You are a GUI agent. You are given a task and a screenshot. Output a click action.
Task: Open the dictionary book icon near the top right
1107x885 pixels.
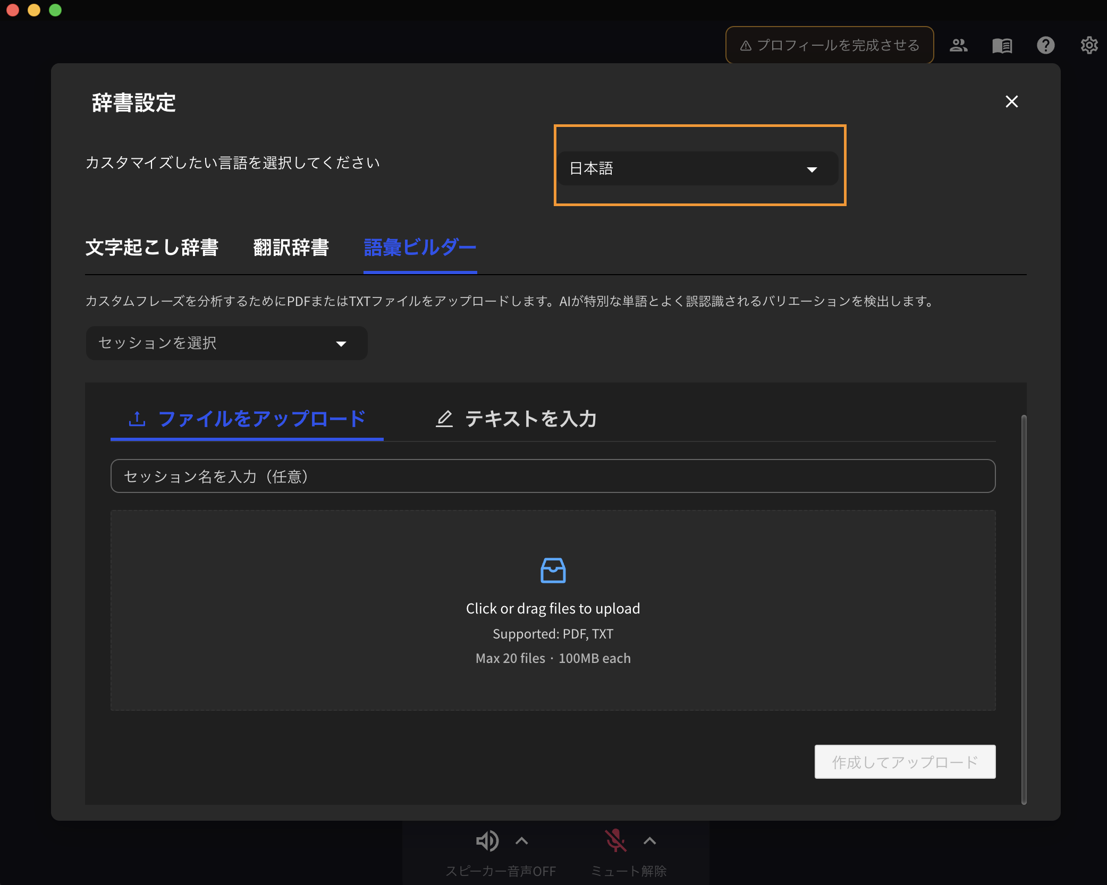[x=1002, y=45]
